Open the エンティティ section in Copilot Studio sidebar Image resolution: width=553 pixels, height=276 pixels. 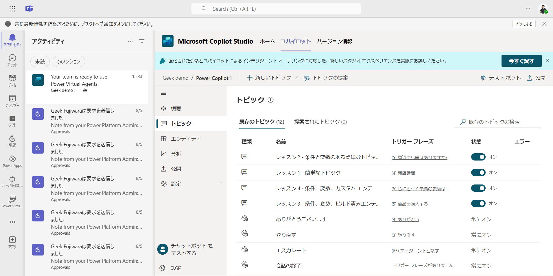coord(185,139)
